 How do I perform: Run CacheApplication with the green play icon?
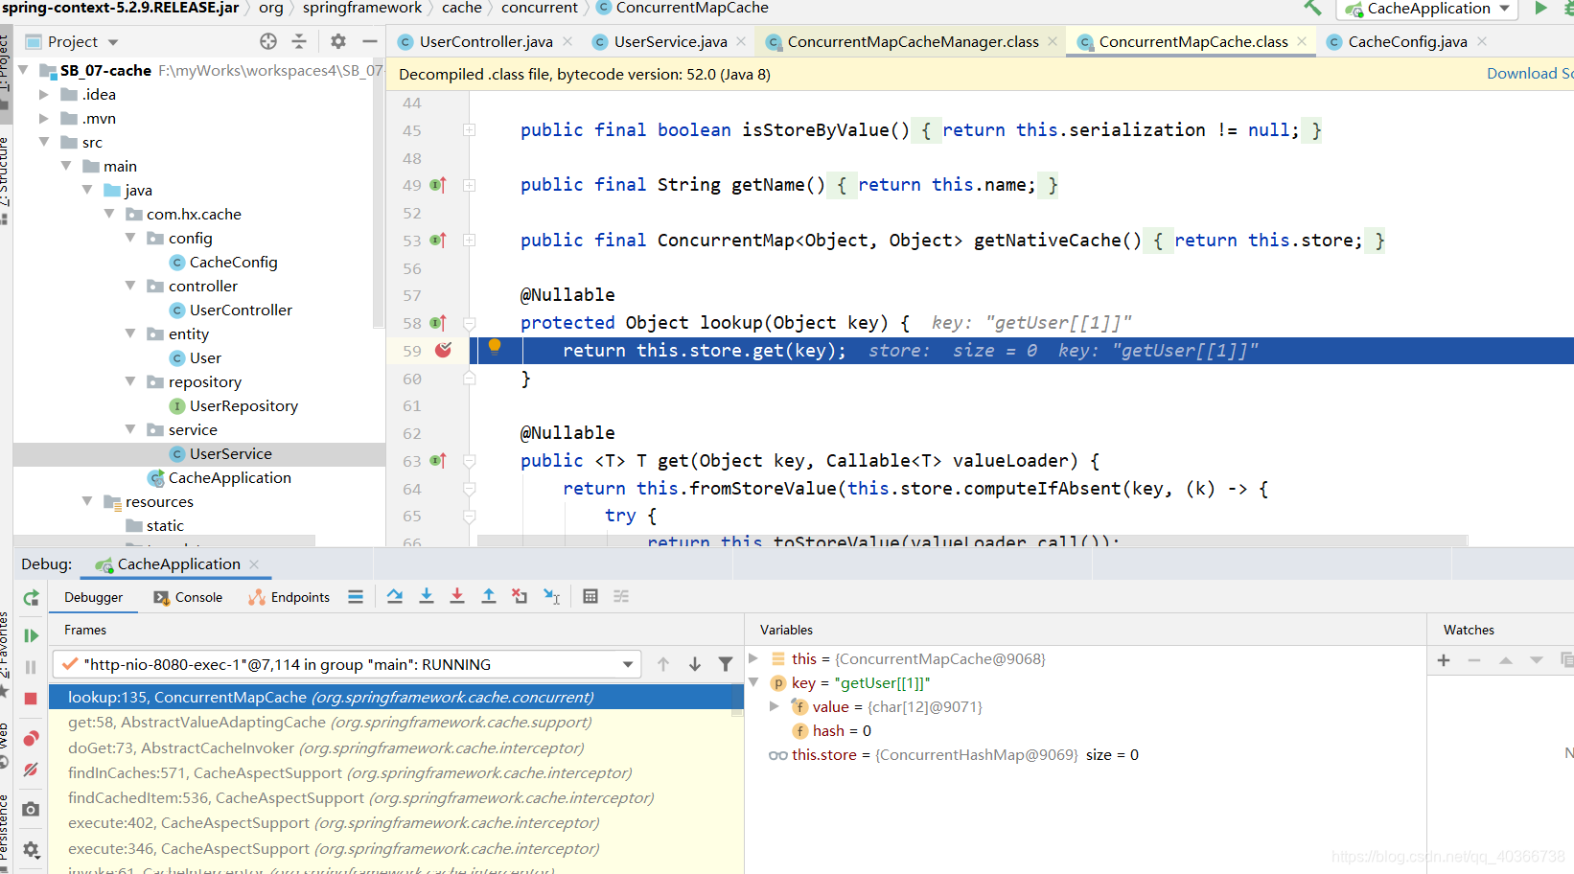[1541, 8]
